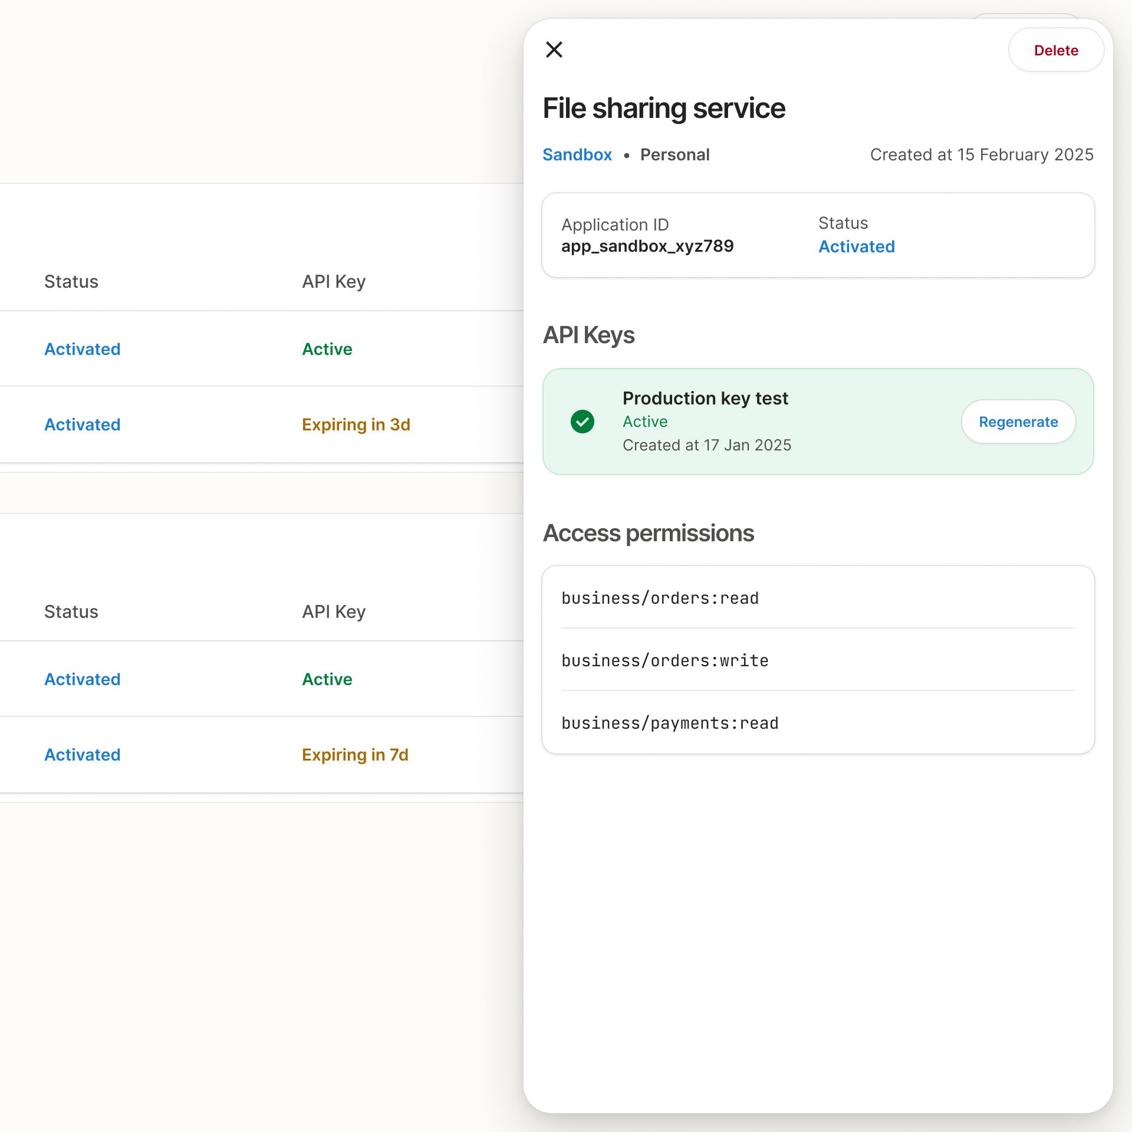Click the Application ID label
Image resolution: width=1132 pixels, height=1132 pixels.
[x=615, y=225]
